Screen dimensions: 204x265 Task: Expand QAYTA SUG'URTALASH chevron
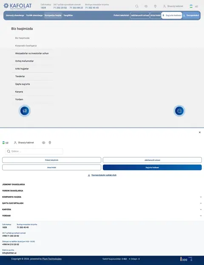(x=201, y=203)
